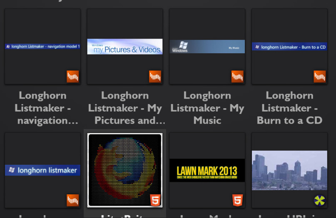This screenshot has width=336, height=218.
Task: Open the LAWN MARK 2013 thumbnail
Action: [207, 170]
